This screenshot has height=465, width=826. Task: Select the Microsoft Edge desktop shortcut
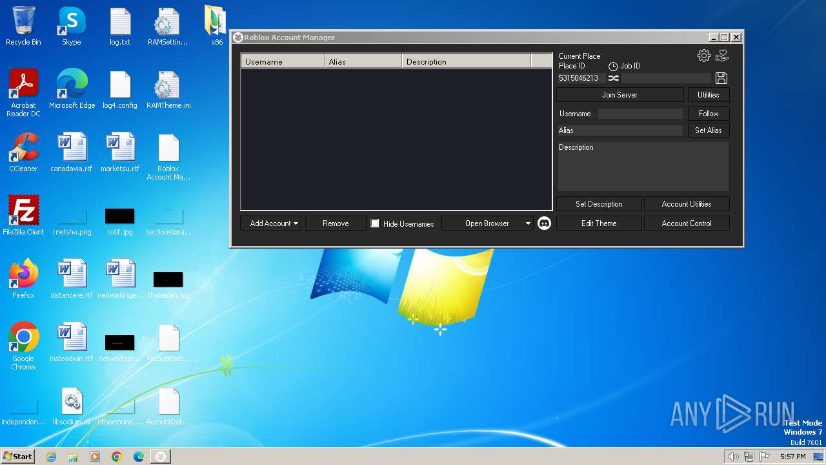[x=72, y=89]
